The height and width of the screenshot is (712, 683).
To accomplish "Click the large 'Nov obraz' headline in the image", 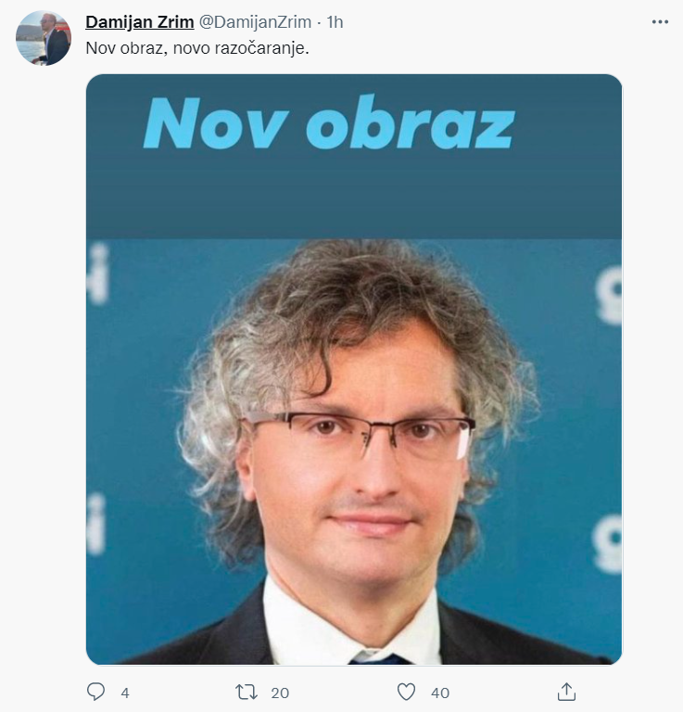I will (329, 122).
